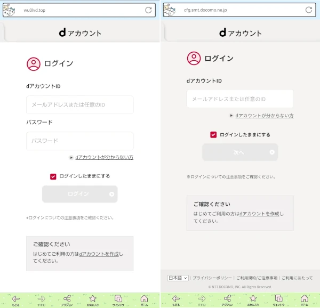Tap the forward arrow in left browser toolbar
Viewport: 320px width, 308px height.
pyautogui.click(x=42, y=298)
